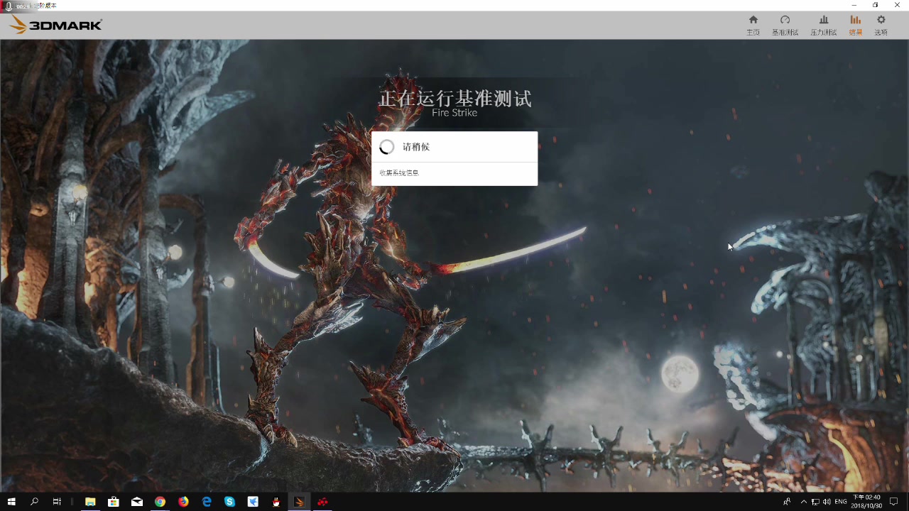Viewport: 909px width, 511px height.
Task: Open Task View on taskbar
Action: click(x=57, y=502)
